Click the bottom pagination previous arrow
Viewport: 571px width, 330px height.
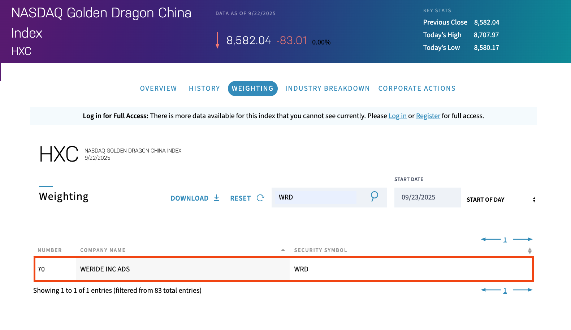490,290
